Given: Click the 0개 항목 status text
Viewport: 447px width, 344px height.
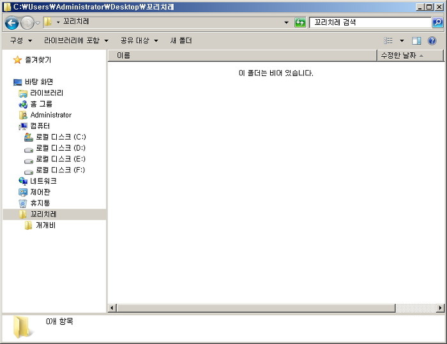Looking at the screenshot, I should (x=59, y=322).
